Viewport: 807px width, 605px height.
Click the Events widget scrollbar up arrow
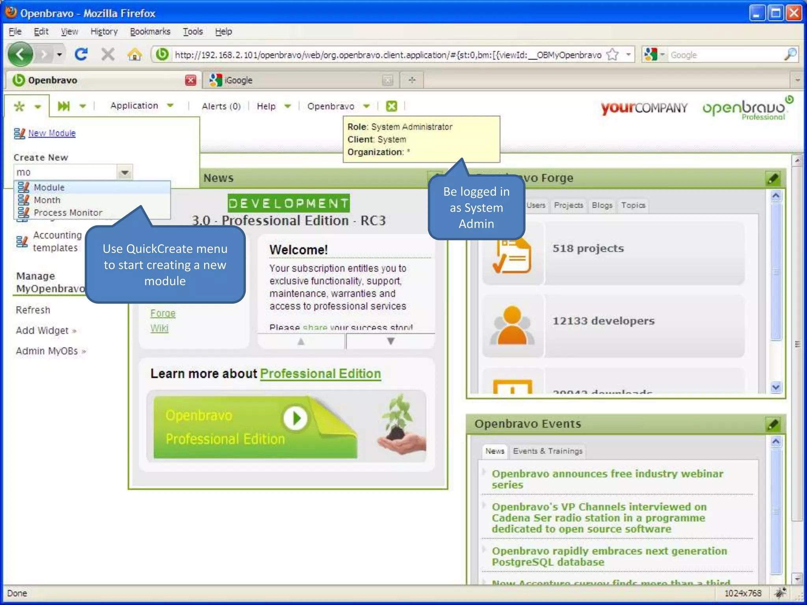(776, 442)
